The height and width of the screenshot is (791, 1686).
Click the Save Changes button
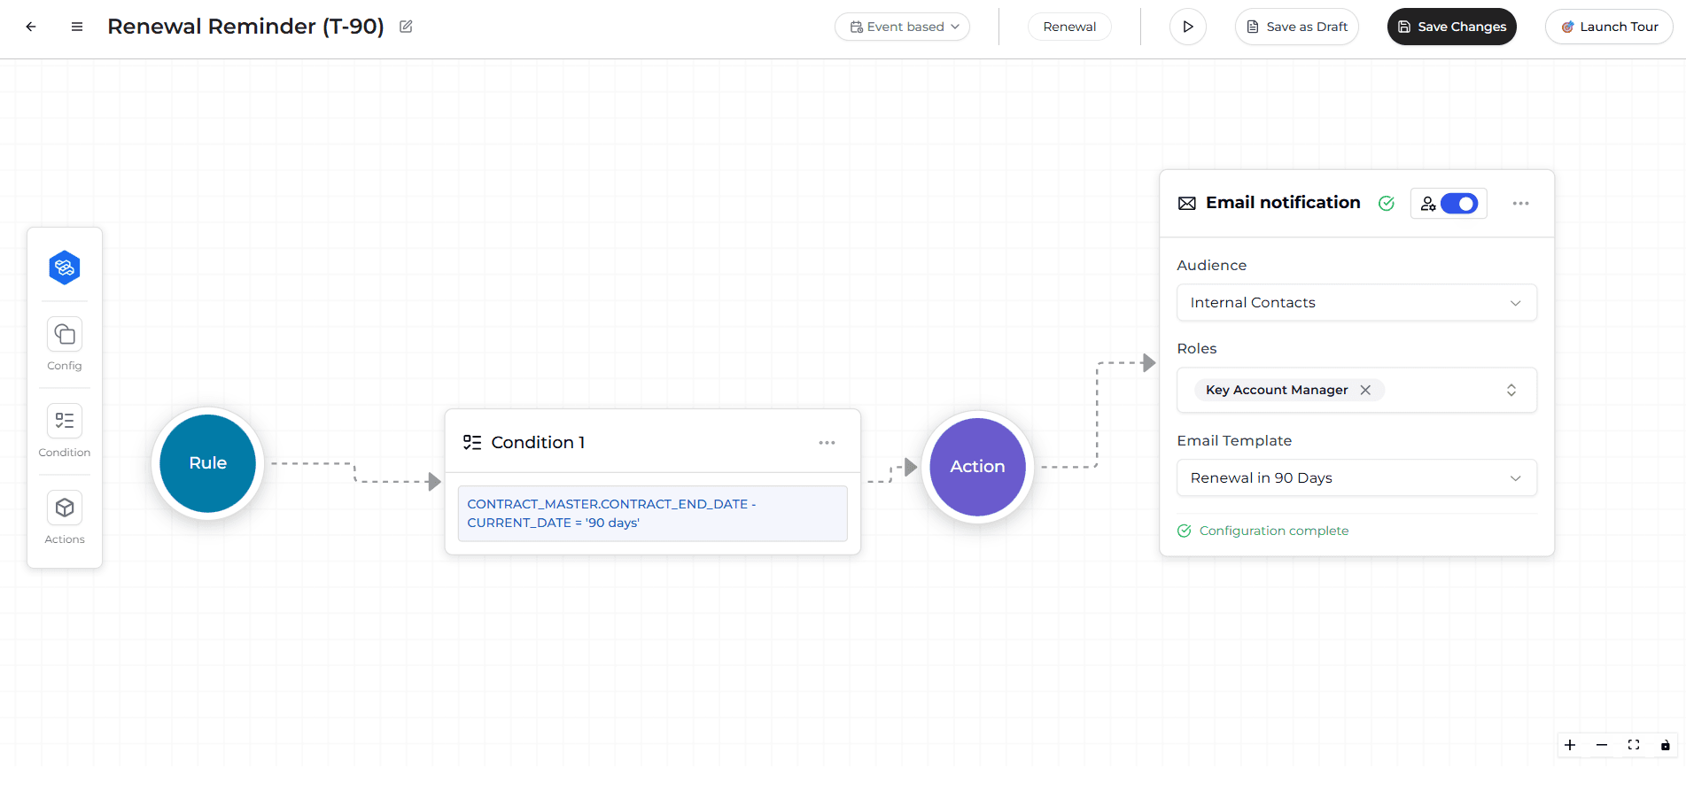pos(1451,27)
